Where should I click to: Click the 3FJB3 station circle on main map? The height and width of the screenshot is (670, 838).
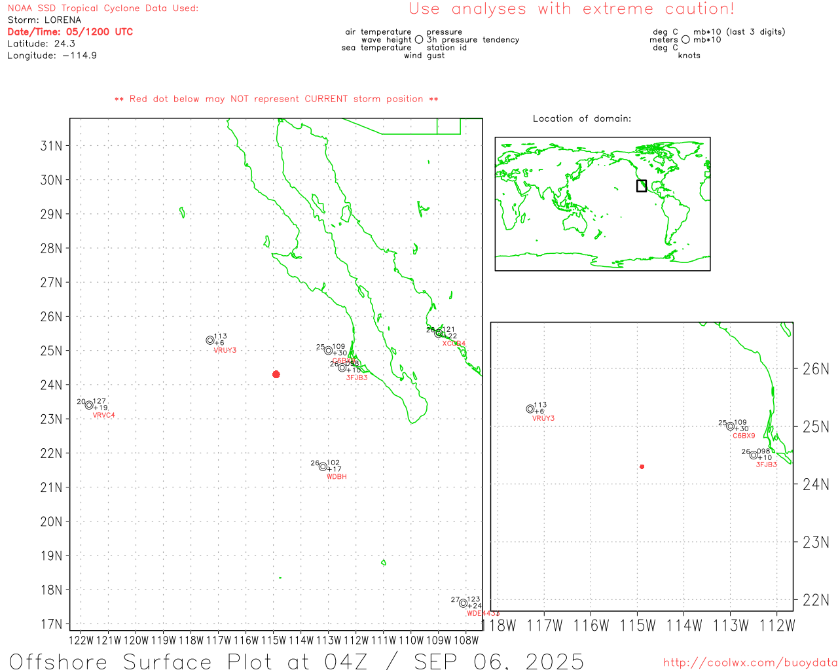click(x=342, y=368)
